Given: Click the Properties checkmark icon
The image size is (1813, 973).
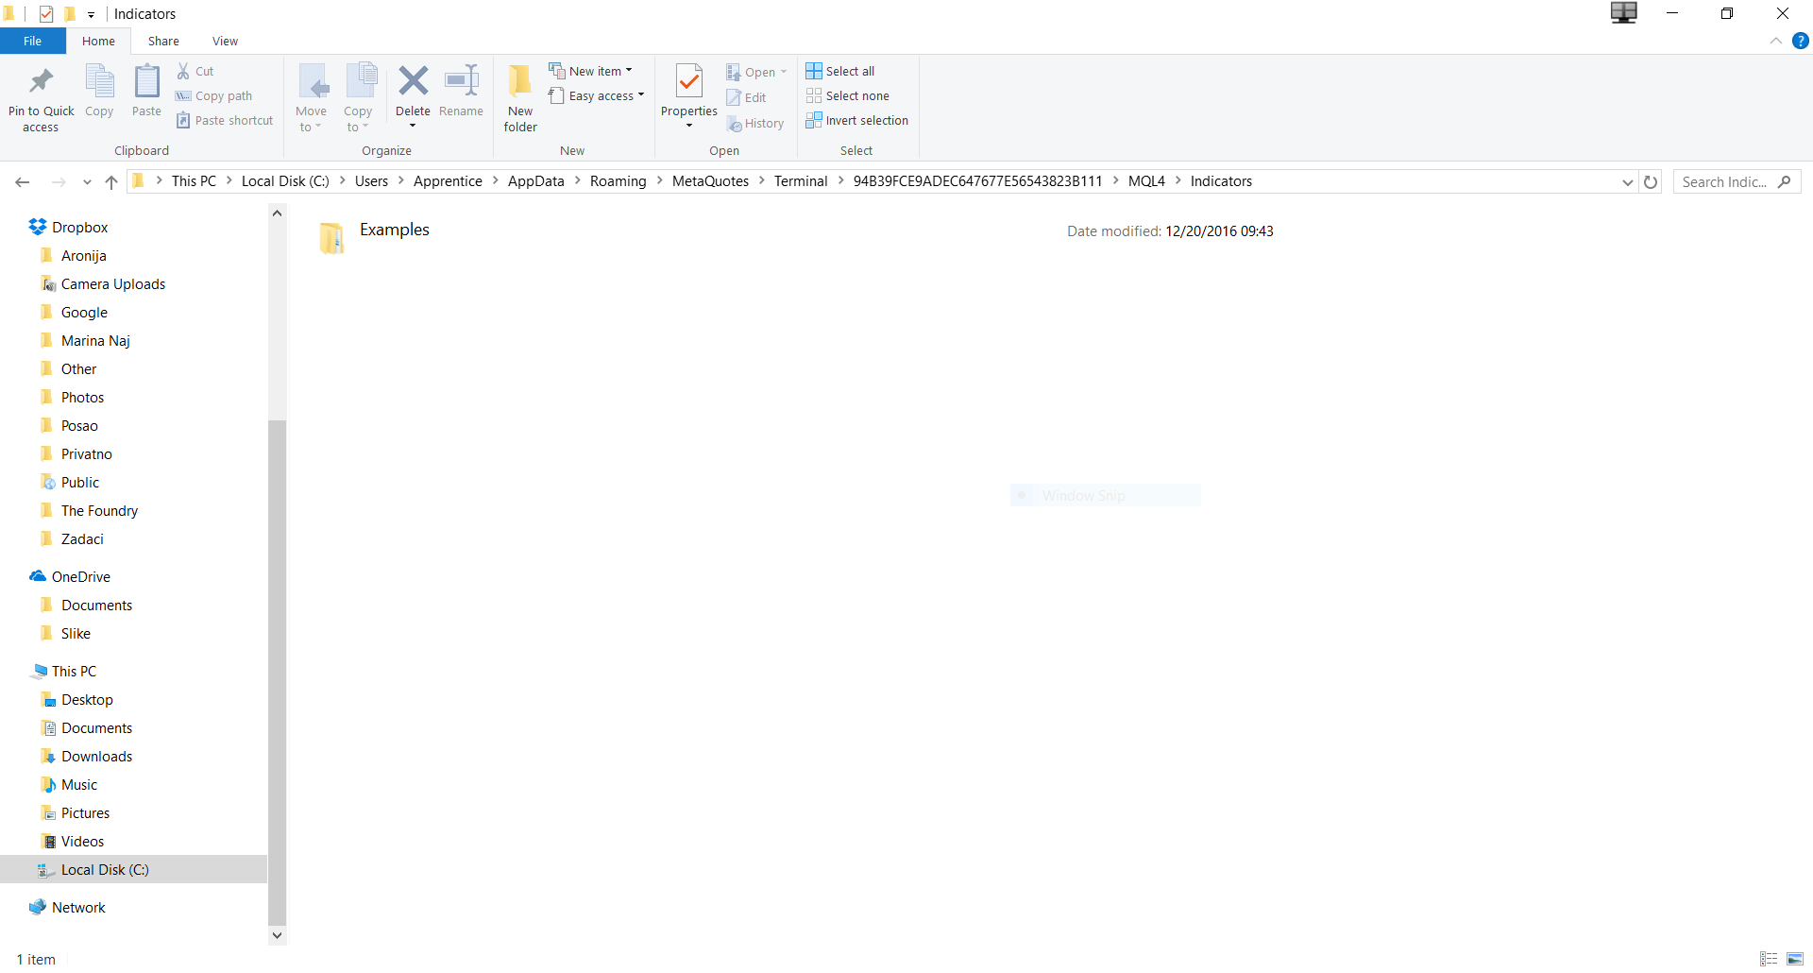Looking at the screenshot, I should (x=689, y=82).
